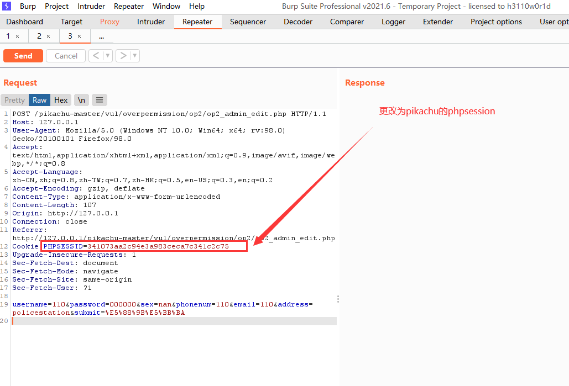
Task: Open the message editor hamburger menu
Action: [100, 100]
